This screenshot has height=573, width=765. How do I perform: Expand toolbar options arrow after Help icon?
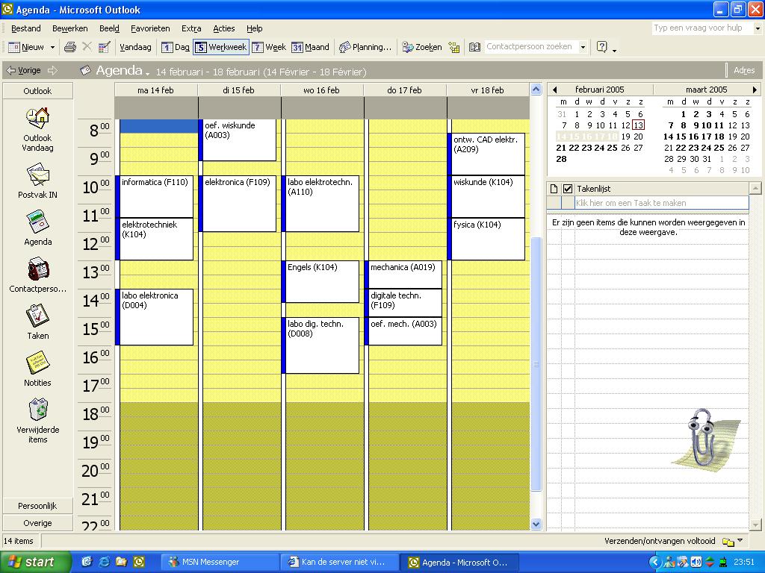click(x=614, y=50)
